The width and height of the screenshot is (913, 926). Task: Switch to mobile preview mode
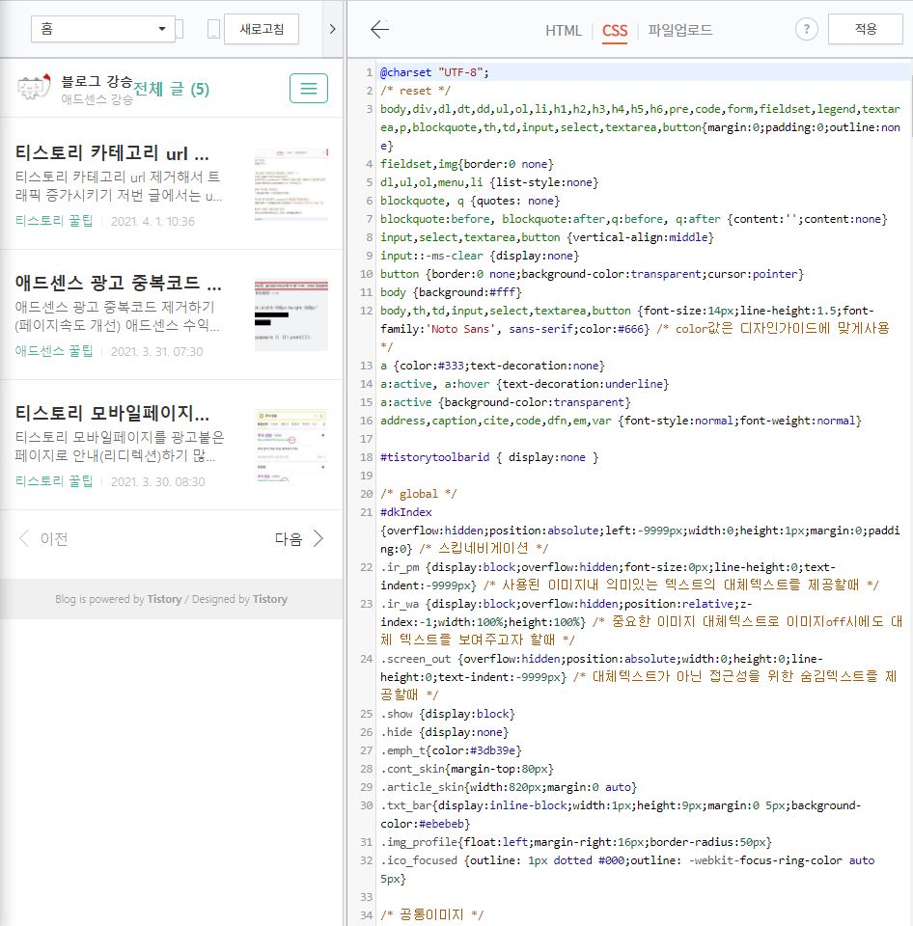[214, 29]
